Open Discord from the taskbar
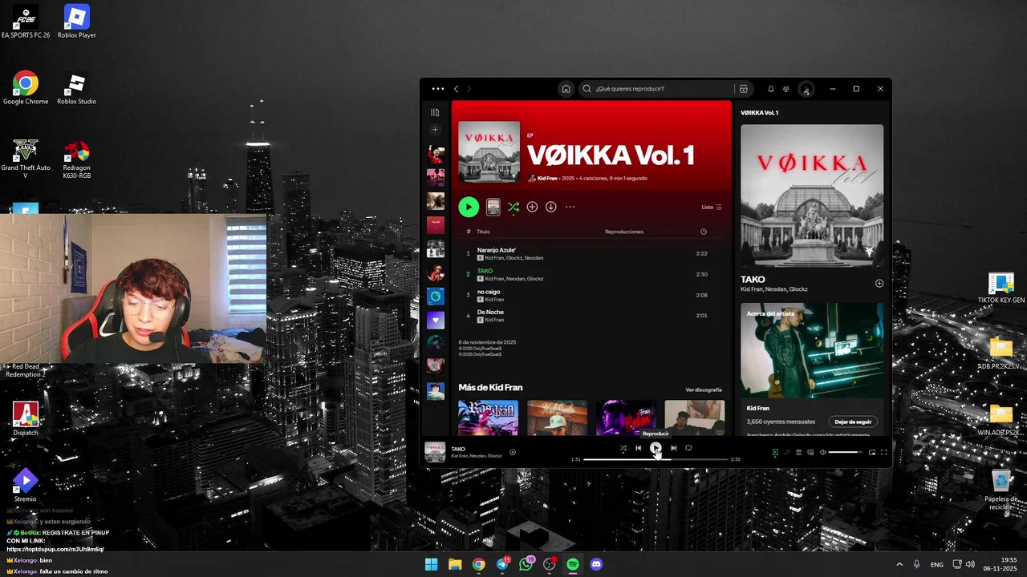 (596, 564)
